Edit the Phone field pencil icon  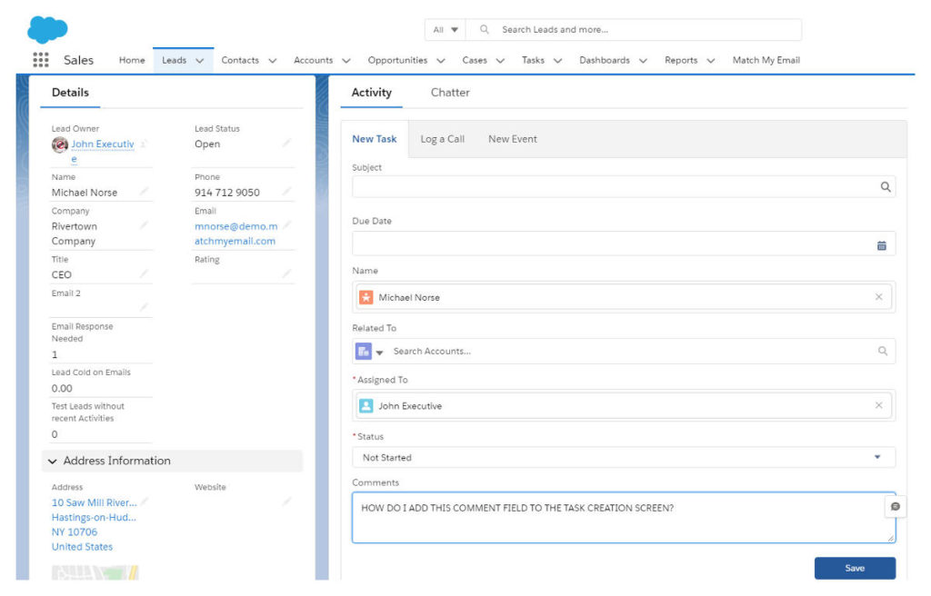(x=286, y=191)
